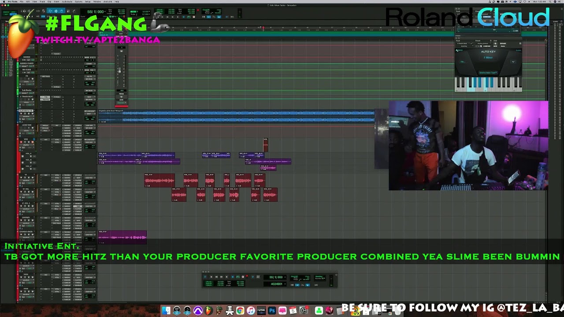The width and height of the screenshot is (564, 317).
Task: Open iTunes music icon in the Dock
Action: [251, 311]
